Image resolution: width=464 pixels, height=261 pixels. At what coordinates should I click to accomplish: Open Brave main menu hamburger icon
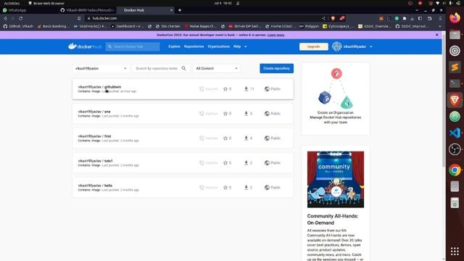pyautogui.click(x=440, y=18)
